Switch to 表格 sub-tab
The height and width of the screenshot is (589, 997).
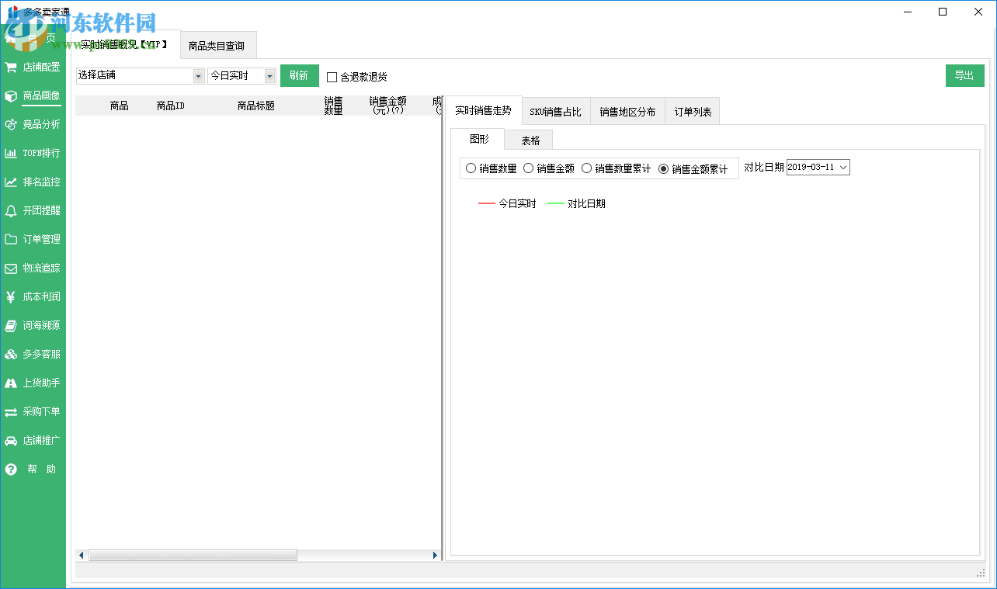tap(530, 140)
